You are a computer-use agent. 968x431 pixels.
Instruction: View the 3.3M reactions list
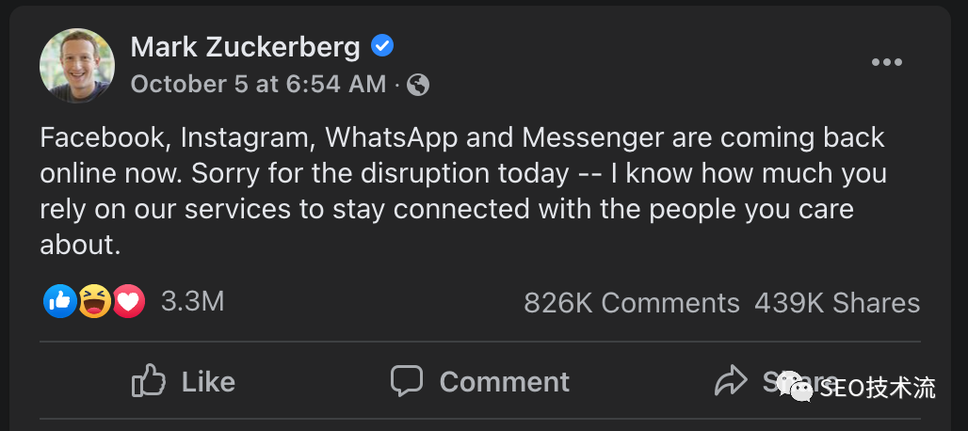193,302
